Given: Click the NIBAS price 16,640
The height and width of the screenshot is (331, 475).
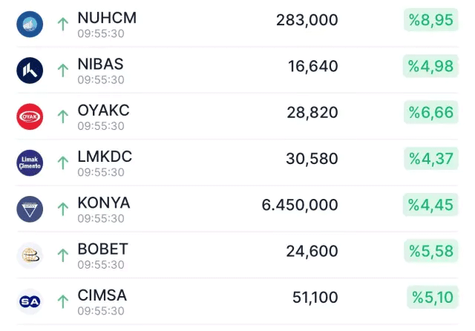Looking at the screenshot, I should (312, 67).
